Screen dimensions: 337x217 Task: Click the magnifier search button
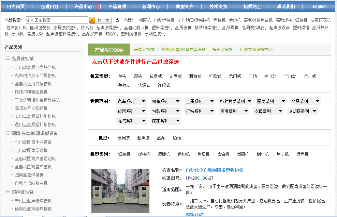tap(92, 20)
